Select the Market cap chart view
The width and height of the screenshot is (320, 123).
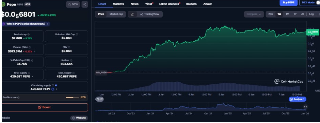point(116,14)
